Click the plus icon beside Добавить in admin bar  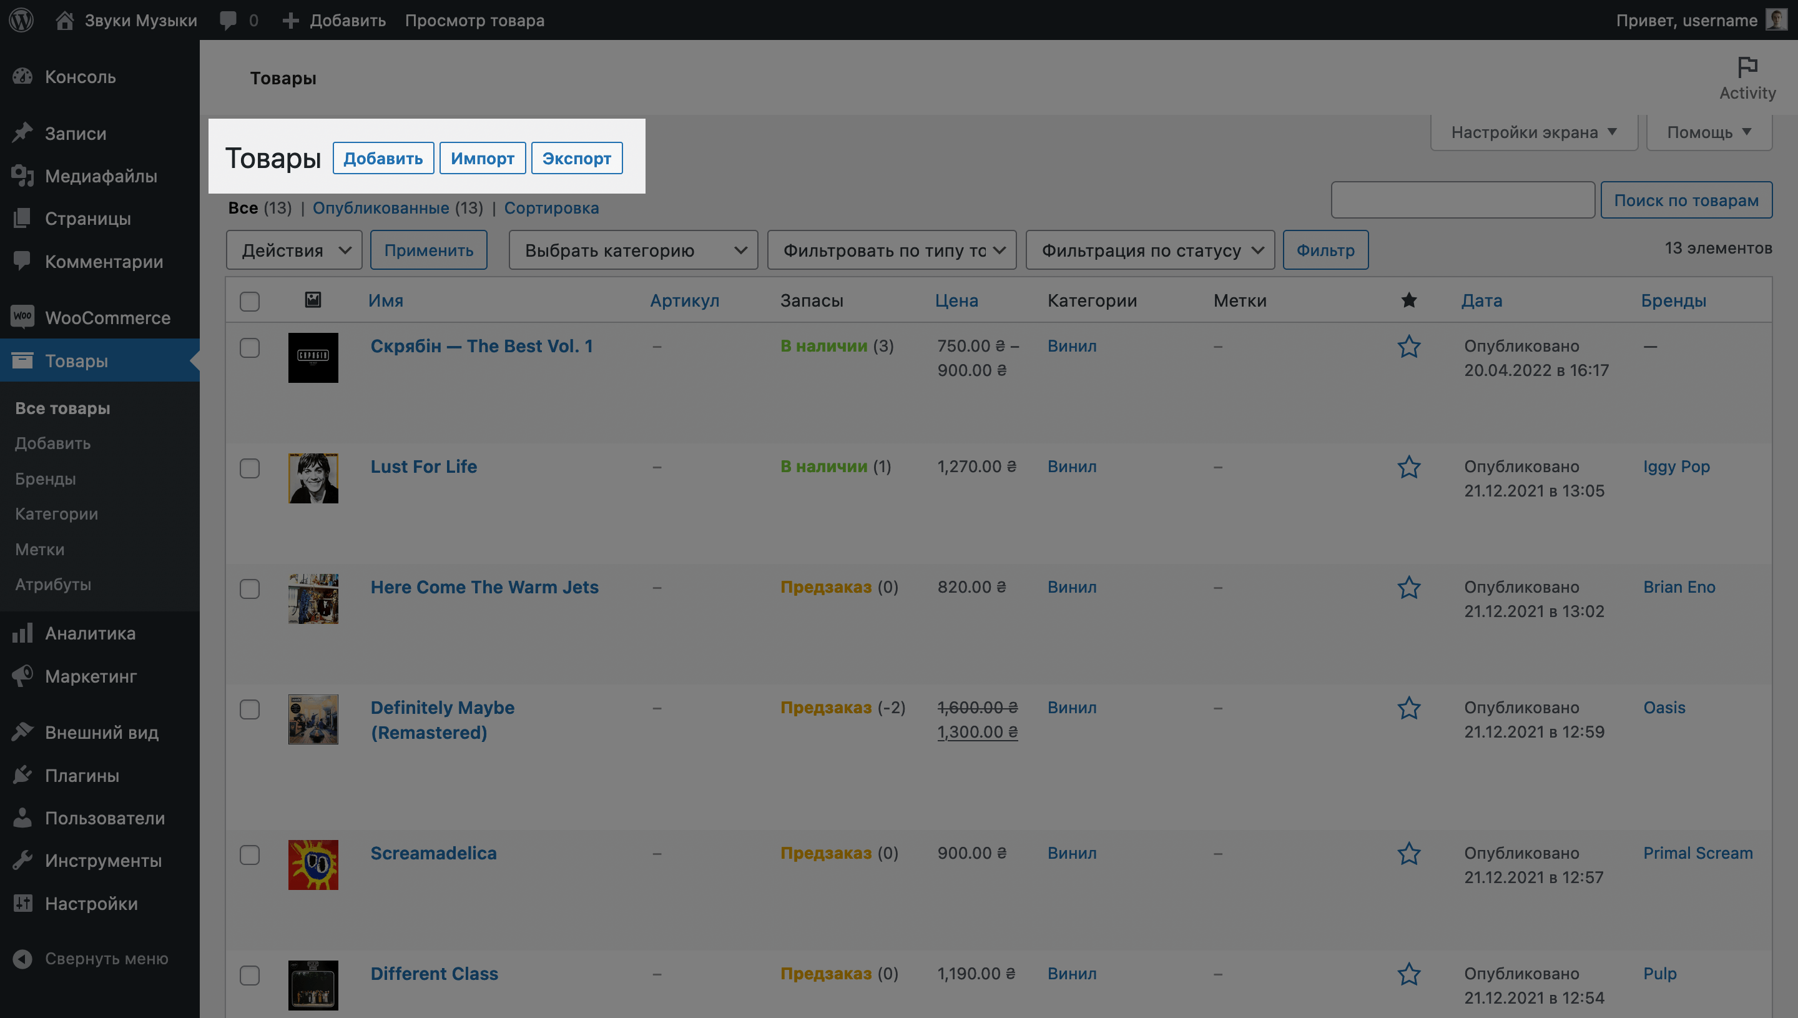click(291, 20)
